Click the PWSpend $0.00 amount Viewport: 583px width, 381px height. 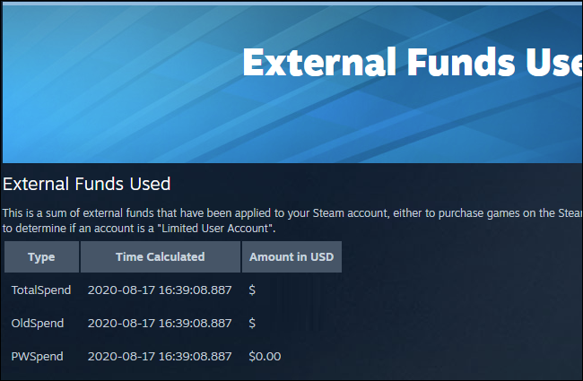tap(265, 356)
